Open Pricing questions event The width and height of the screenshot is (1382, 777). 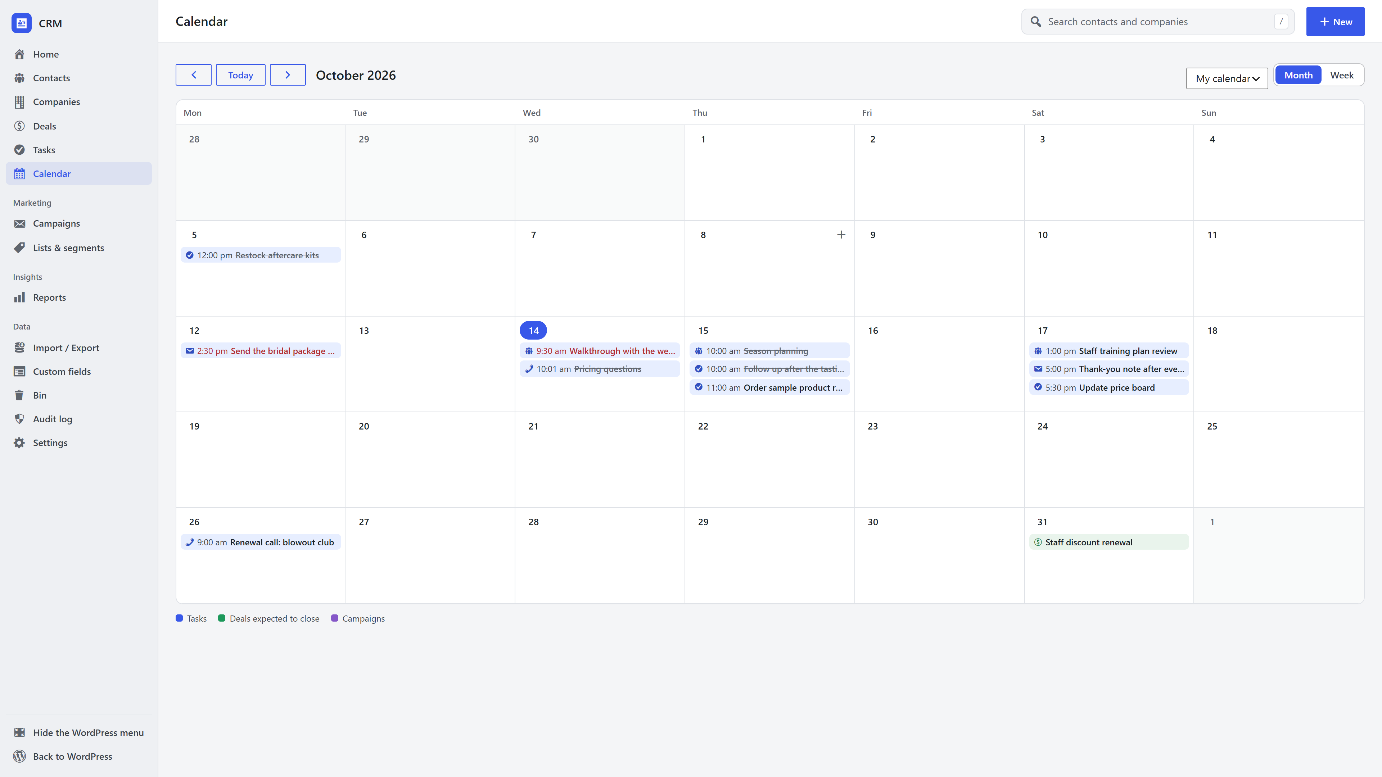[x=600, y=369]
